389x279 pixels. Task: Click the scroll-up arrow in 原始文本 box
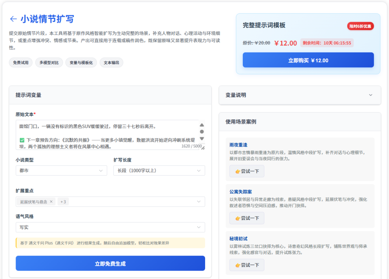coord(202,125)
